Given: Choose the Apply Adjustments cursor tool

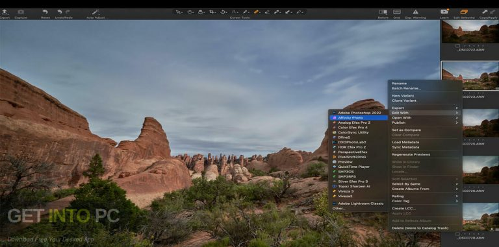Looking at the screenshot, I should pos(288,12).
